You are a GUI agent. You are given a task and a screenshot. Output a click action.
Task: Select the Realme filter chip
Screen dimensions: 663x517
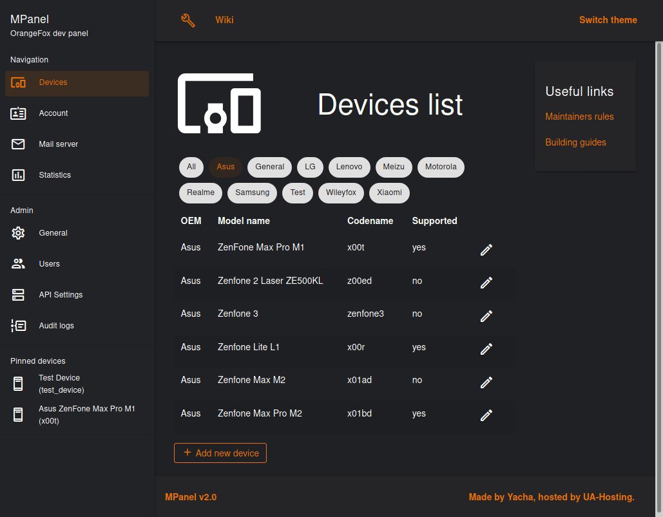click(x=201, y=193)
